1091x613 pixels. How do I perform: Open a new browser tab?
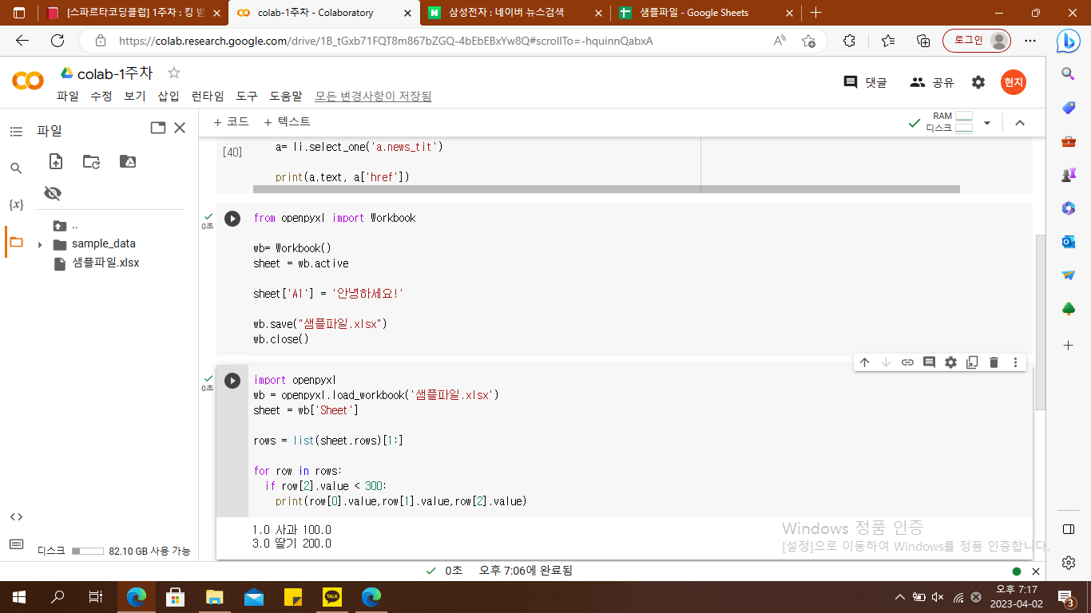click(x=815, y=13)
